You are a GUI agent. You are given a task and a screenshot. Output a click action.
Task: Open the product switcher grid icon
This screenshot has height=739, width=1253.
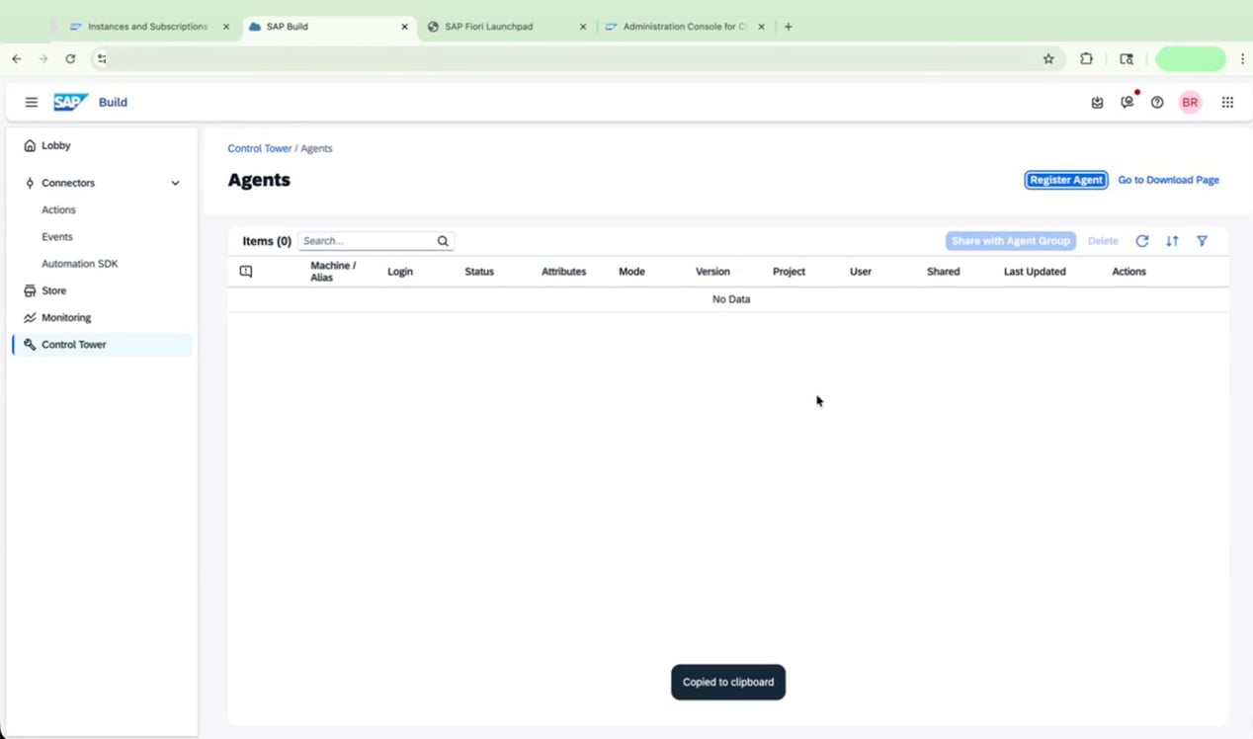(x=1227, y=102)
